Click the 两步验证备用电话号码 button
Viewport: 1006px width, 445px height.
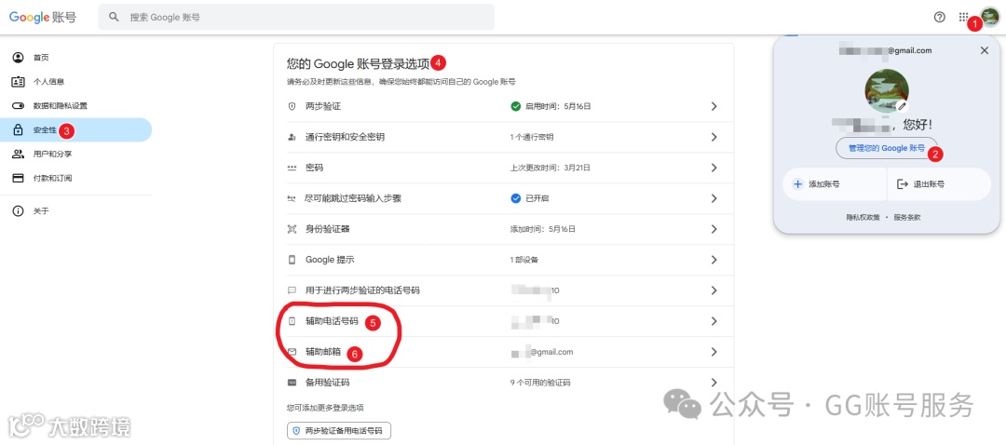[x=339, y=431]
